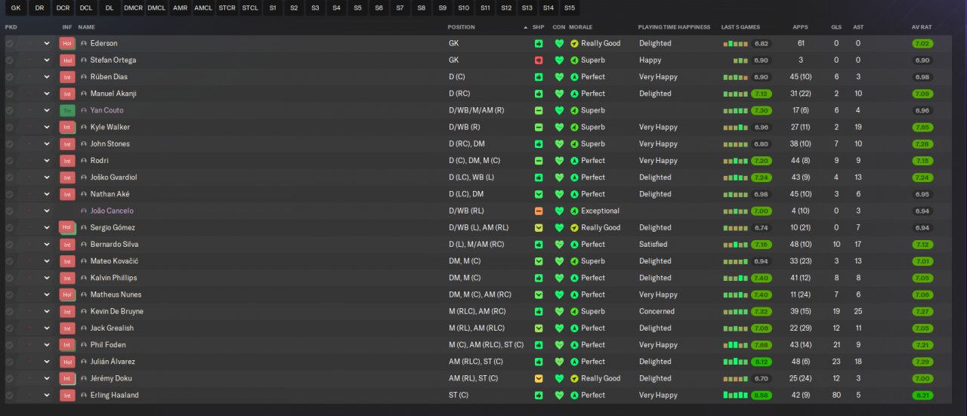Image resolution: width=967 pixels, height=416 pixels.
Task: Tick the picked checkbox for Bernardo Silva
Action: point(9,245)
